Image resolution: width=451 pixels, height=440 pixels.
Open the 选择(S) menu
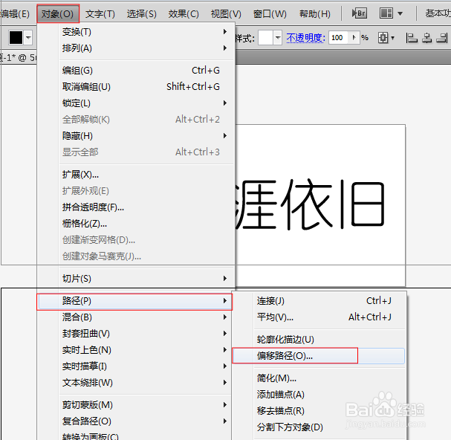point(141,13)
